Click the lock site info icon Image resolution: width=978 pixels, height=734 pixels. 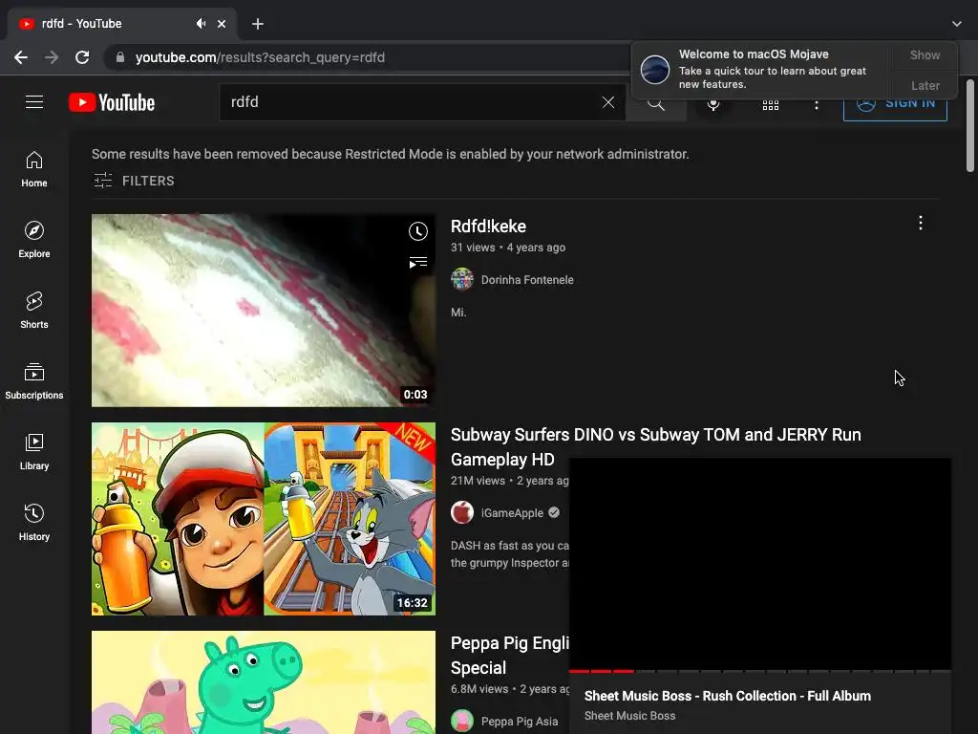point(120,57)
